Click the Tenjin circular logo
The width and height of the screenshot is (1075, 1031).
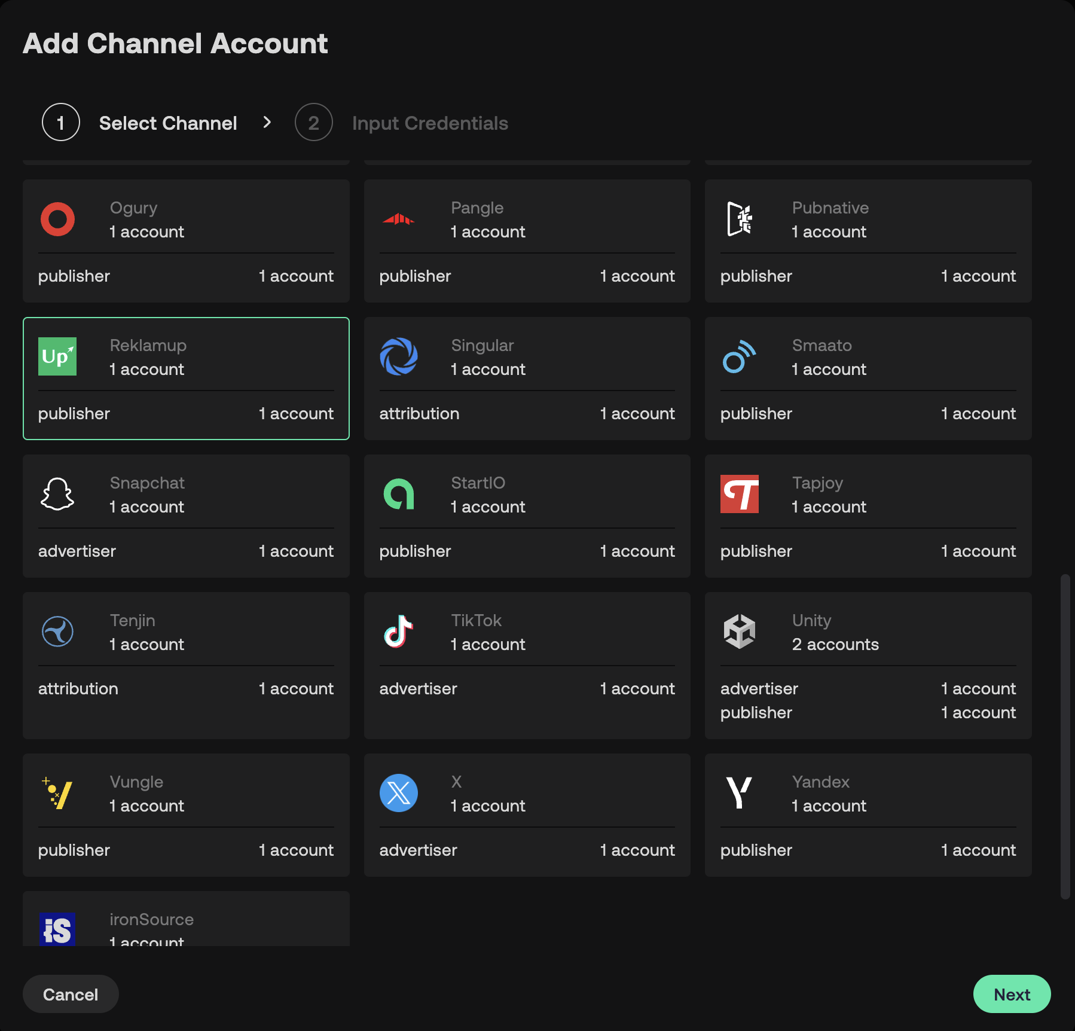click(57, 632)
